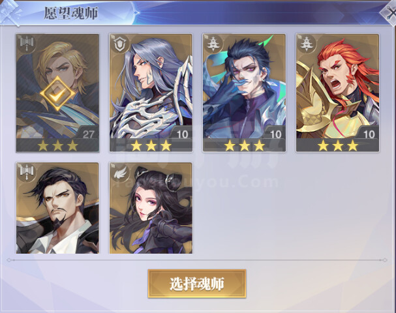
Task: Choose the red-haired shouting soul master card
Action: (x=338, y=93)
